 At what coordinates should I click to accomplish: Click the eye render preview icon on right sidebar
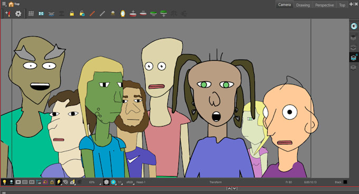tap(354, 26)
